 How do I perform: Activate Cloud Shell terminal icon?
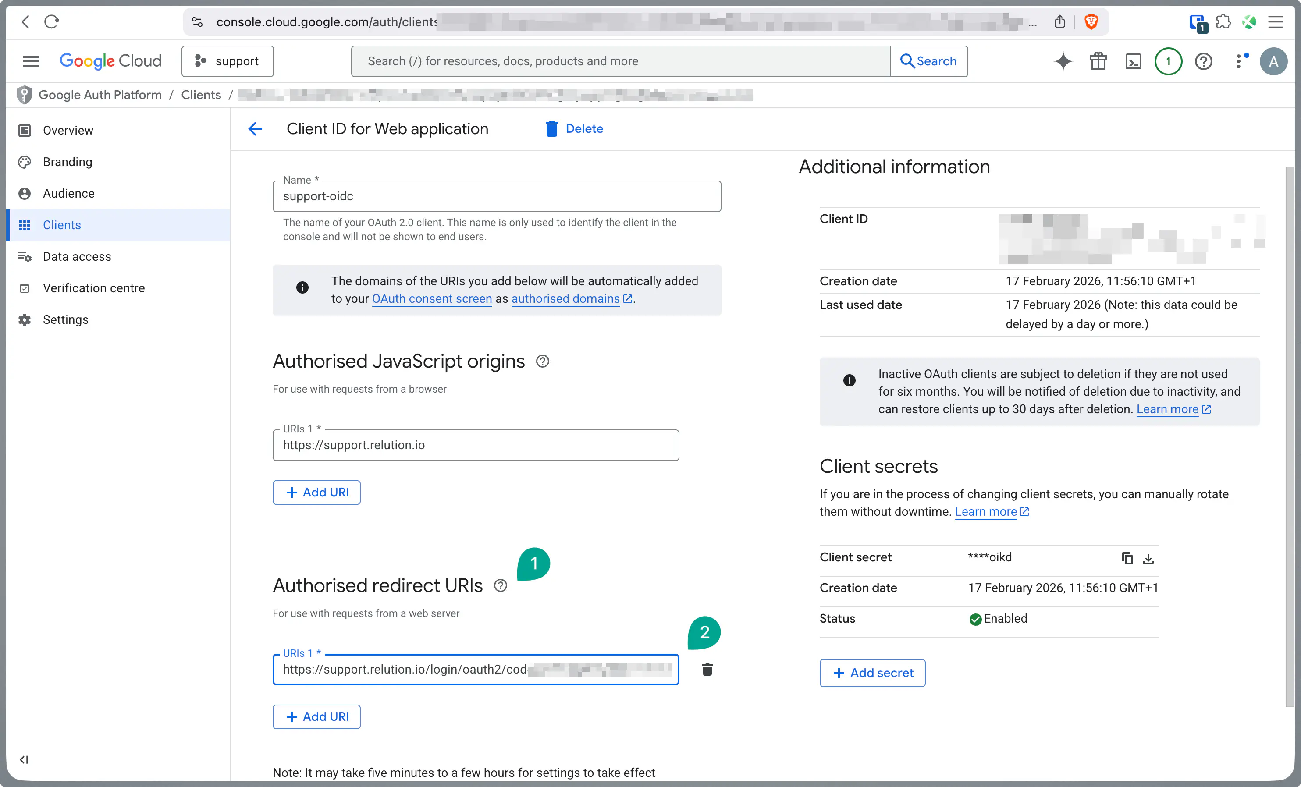[1133, 61]
